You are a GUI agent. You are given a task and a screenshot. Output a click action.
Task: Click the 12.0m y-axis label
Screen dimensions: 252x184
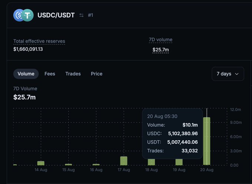235,110
